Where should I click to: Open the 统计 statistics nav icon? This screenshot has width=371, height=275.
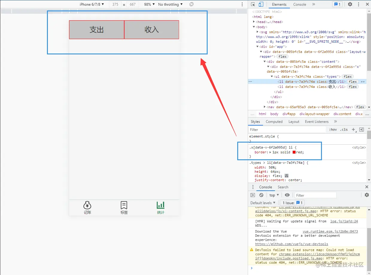(x=161, y=207)
